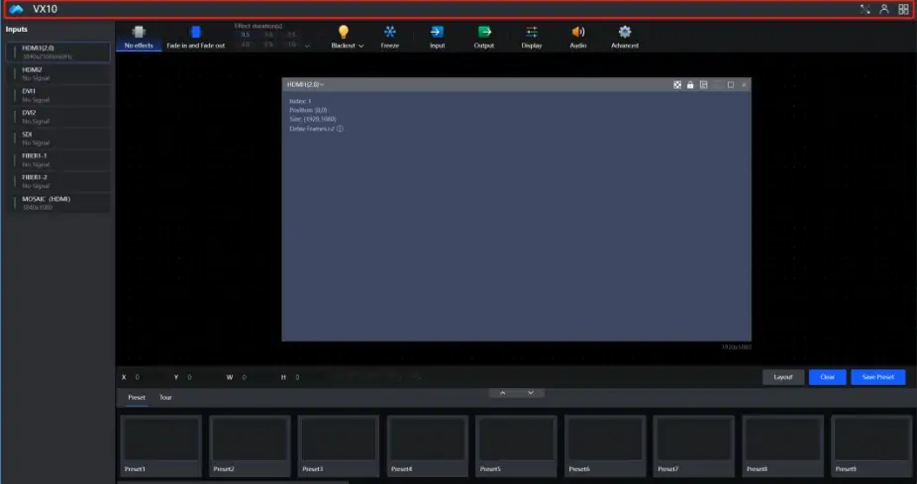The height and width of the screenshot is (484, 917).
Task: Click the Inputs panel heading
Action: tap(17, 30)
